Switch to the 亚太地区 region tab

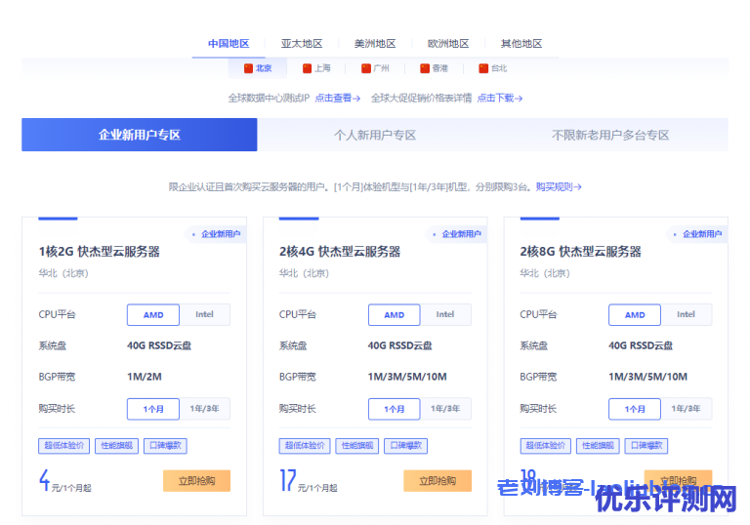tap(301, 44)
